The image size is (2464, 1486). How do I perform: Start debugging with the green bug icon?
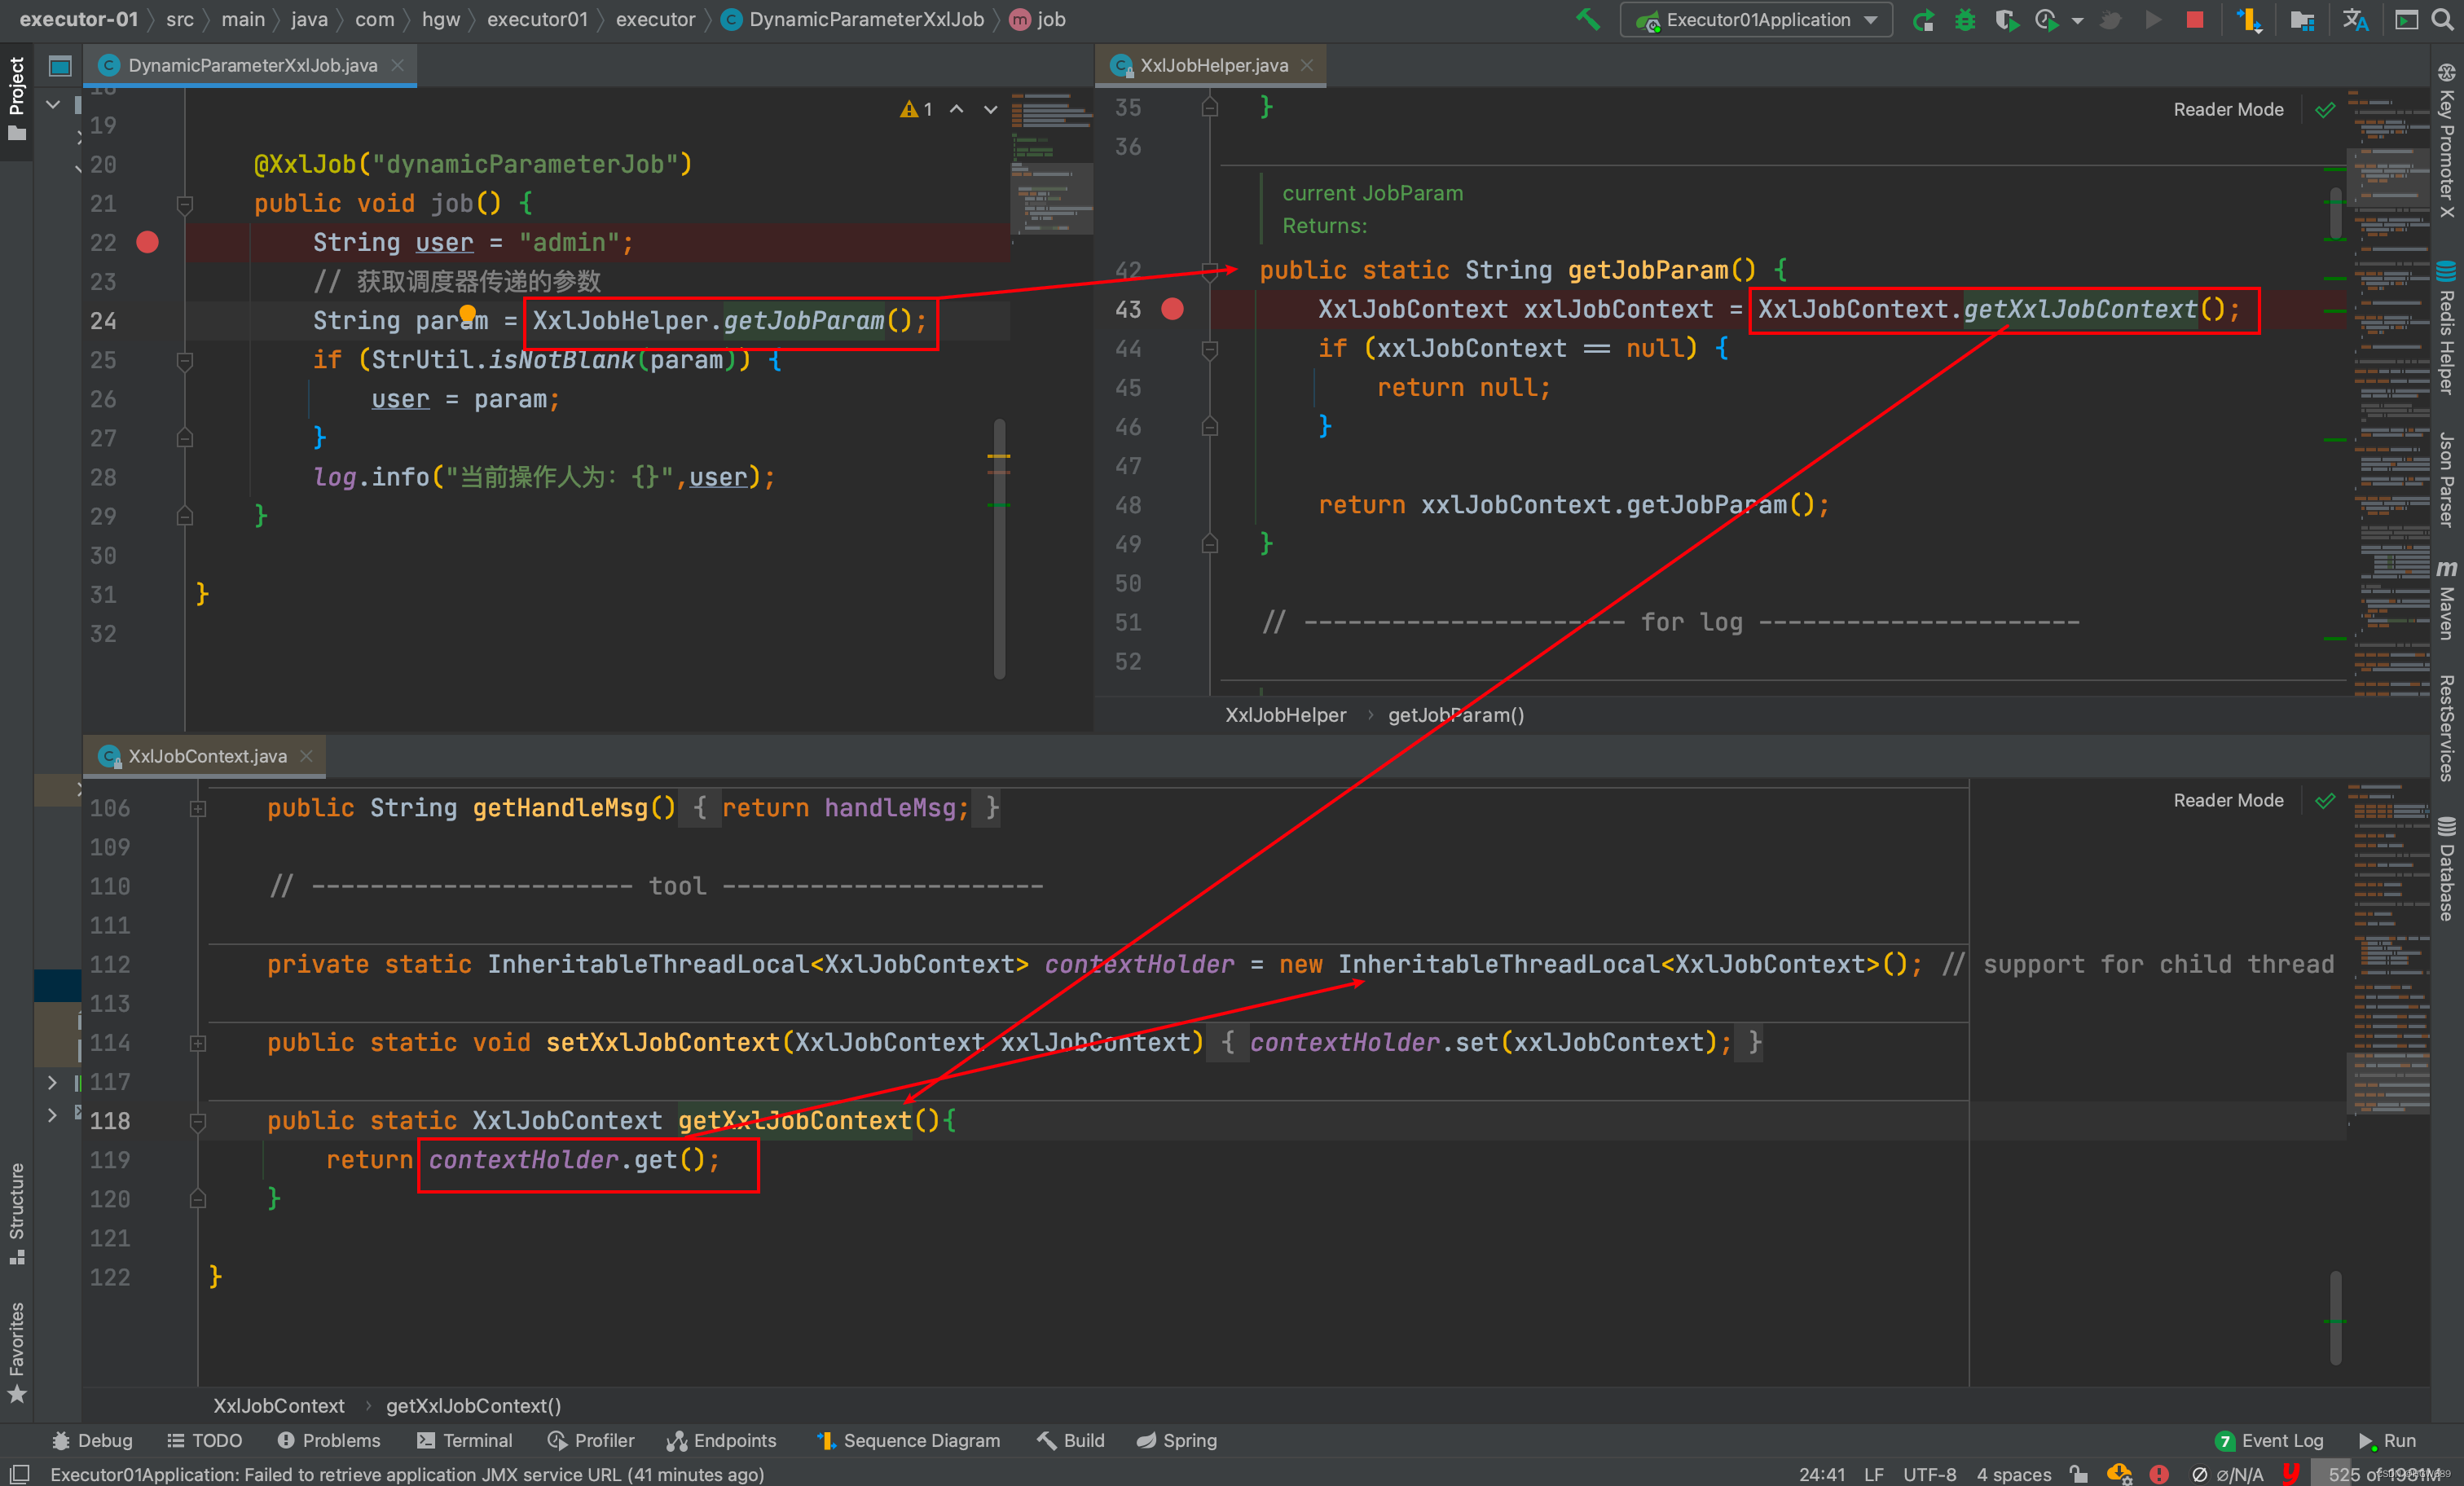pyautogui.click(x=1965, y=20)
